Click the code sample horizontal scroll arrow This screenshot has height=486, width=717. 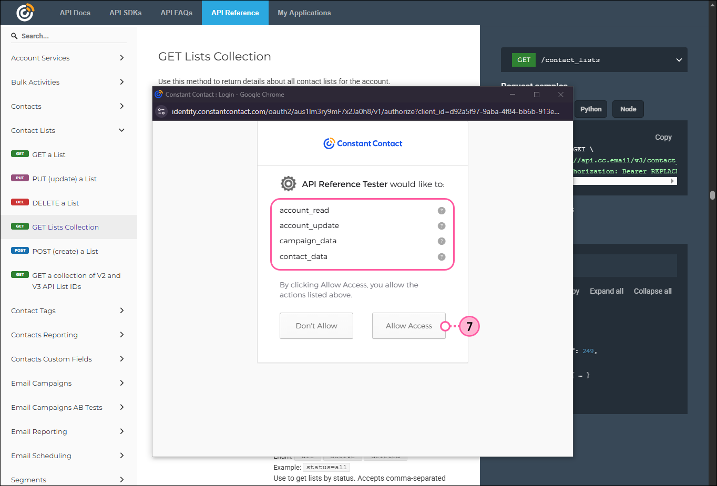[x=672, y=181]
